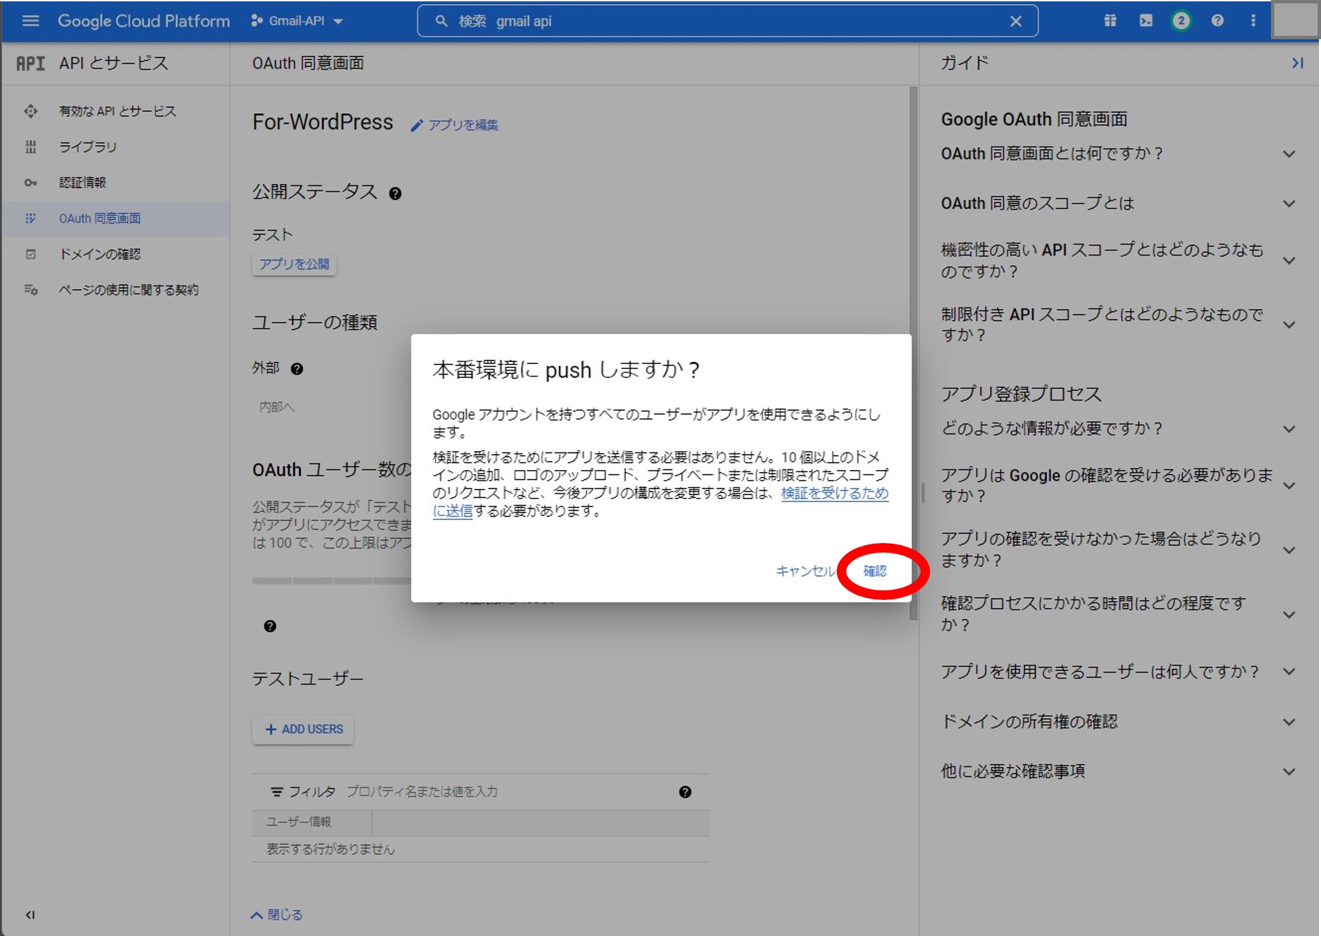Click the ページの使用に関する契約 settings icon
The width and height of the screenshot is (1321, 936).
point(30,290)
